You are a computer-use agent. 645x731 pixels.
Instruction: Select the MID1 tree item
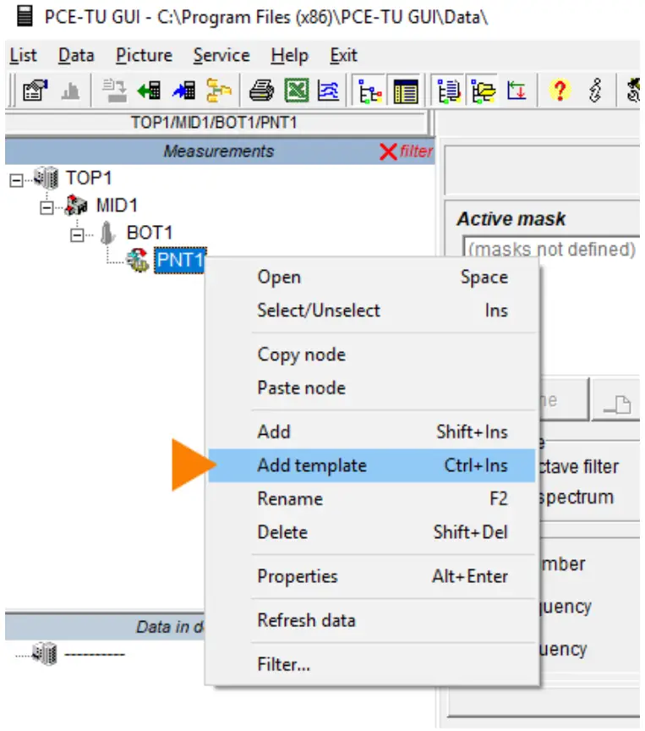117,206
